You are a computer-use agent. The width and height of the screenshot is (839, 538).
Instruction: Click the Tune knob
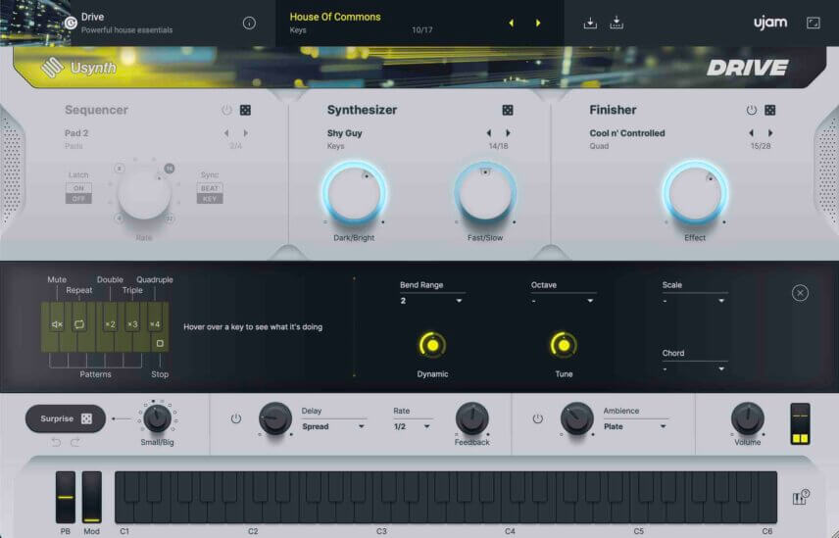coord(564,346)
